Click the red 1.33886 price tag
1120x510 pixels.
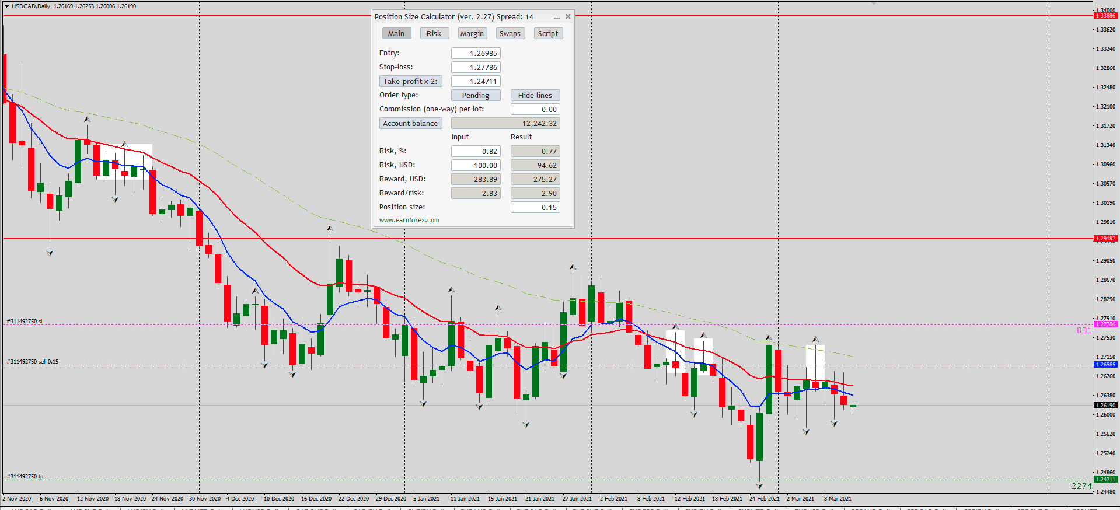[1105, 16]
